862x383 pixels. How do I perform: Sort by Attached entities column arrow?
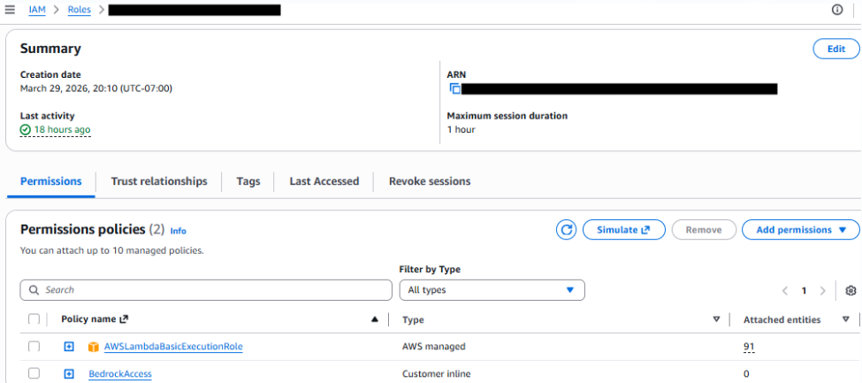point(845,319)
